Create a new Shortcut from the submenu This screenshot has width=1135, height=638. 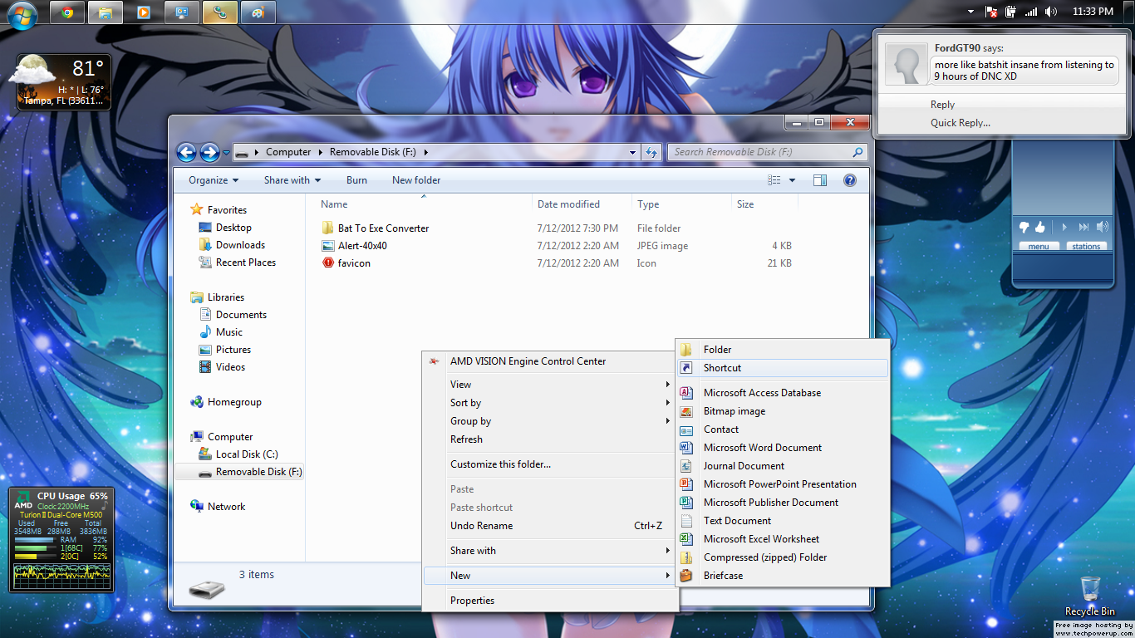783,368
